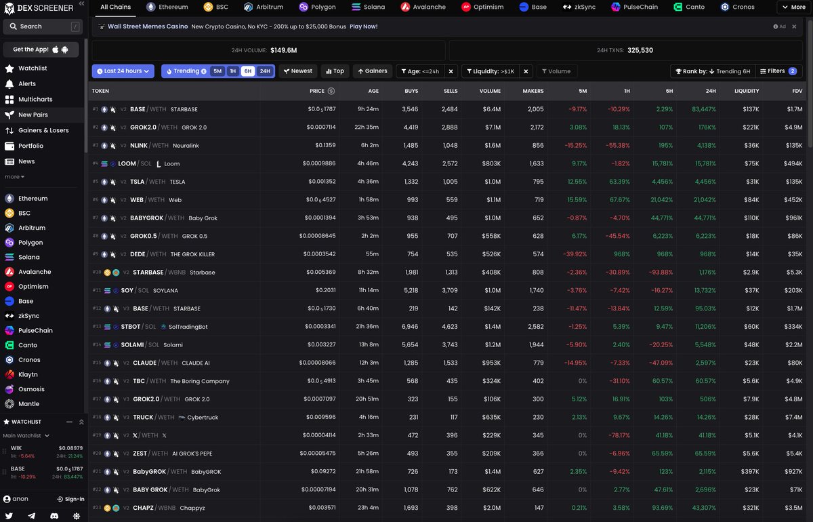This screenshot has width=813, height=522.
Task: Expand the 'more' sidebar menu
Action: (14, 177)
